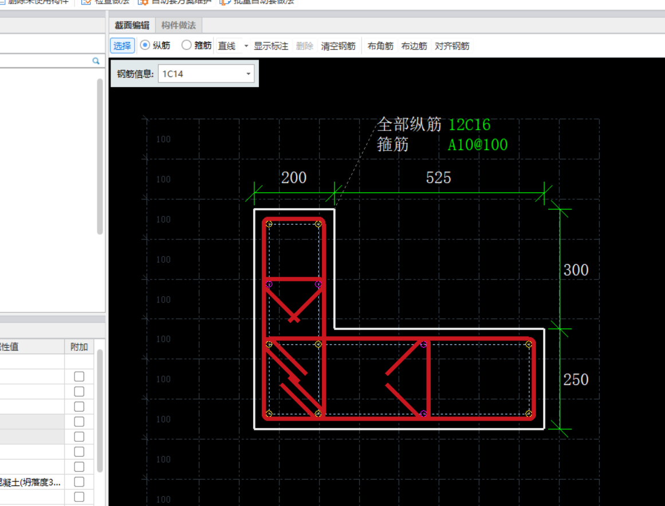Viewport: 665px width, 506px height.
Task: Select the 箍筋 radio button
Action: click(186, 45)
